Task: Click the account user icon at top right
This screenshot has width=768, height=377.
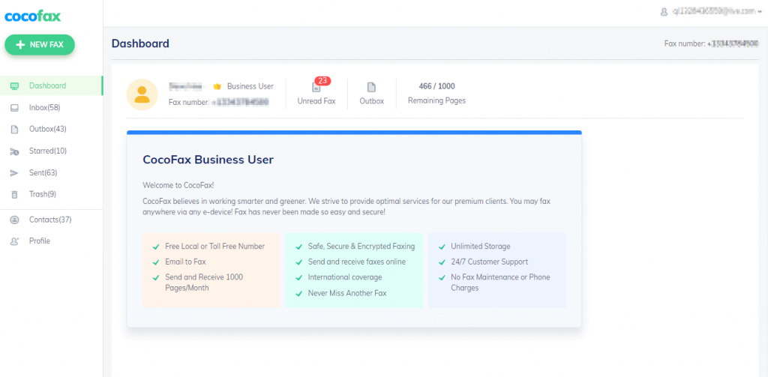Action: click(x=664, y=11)
